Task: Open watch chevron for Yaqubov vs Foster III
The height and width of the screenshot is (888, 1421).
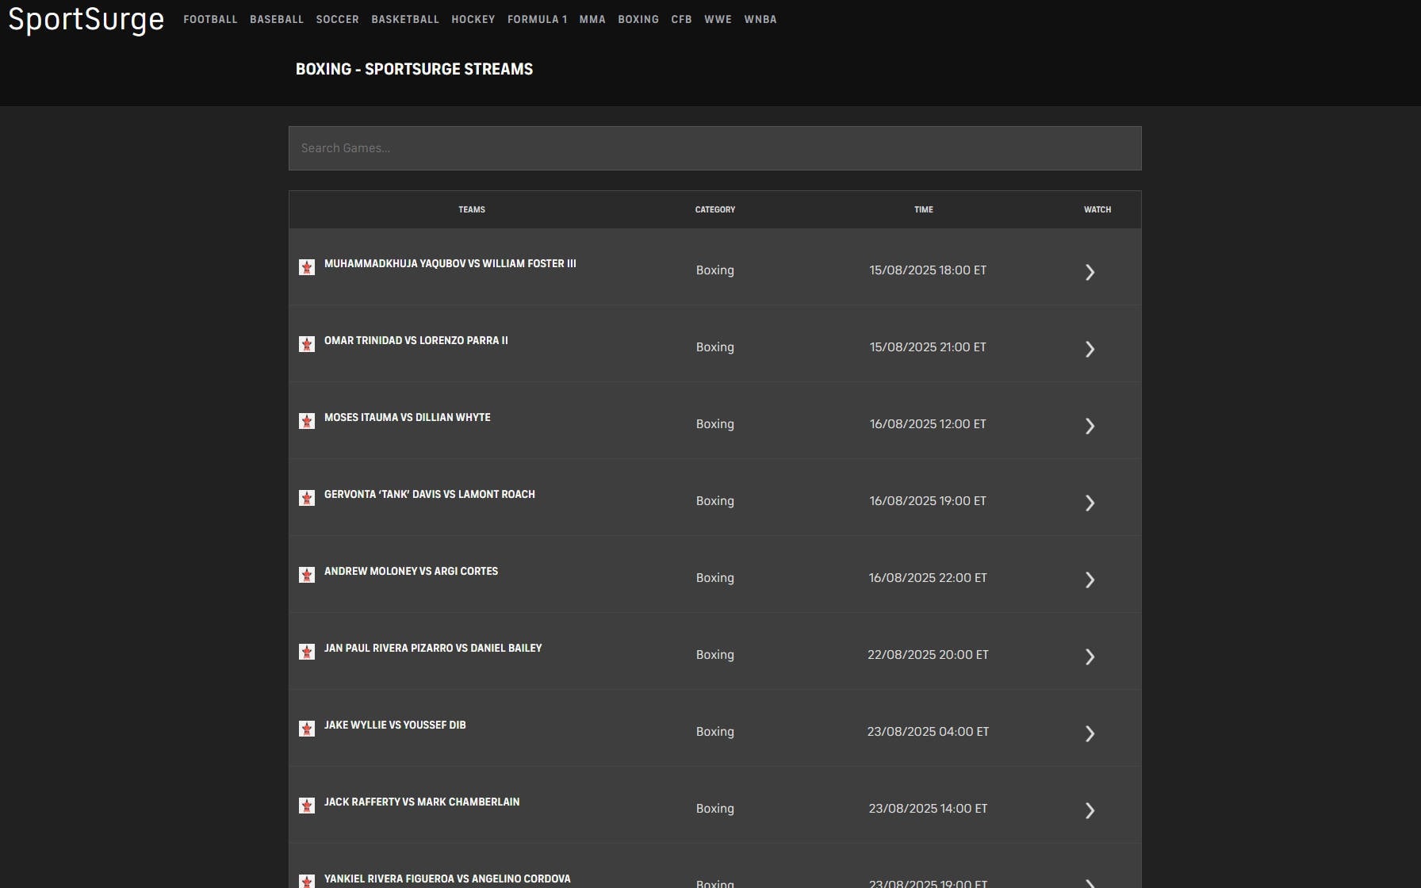Action: [x=1090, y=272]
